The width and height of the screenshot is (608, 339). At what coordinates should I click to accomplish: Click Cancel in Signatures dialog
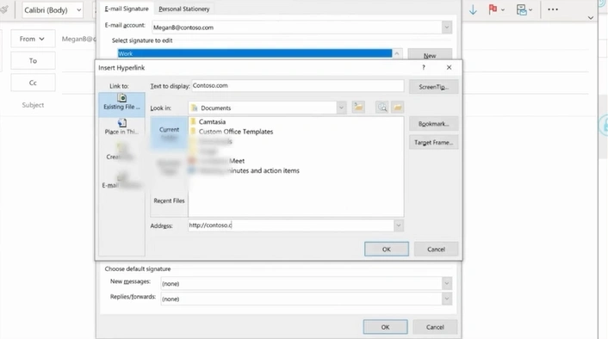435,327
